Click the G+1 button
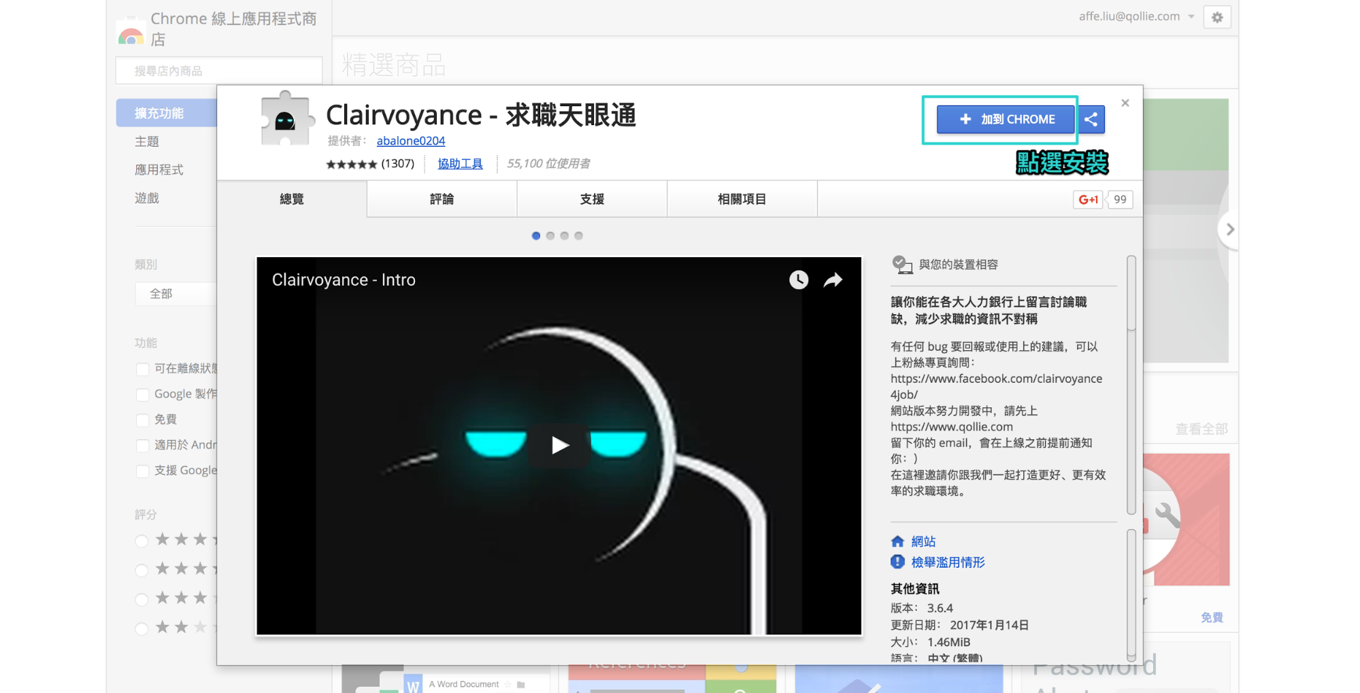 click(x=1089, y=200)
